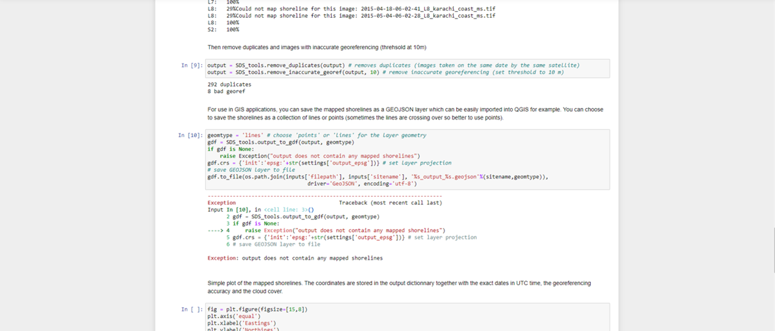The image size is (775, 331).
Task: Click the '8 bad georef' output line
Action: (x=226, y=91)
